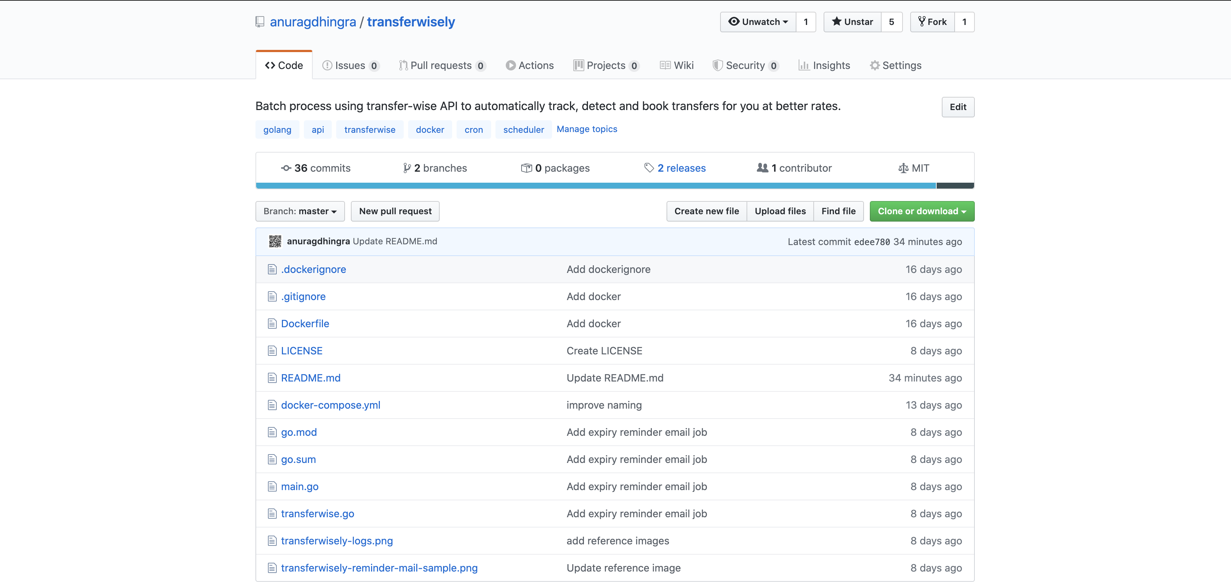Click the branch icon next to 2 branches
The width and height of the screenshot is (1231, 584).
tap(407, 168)
